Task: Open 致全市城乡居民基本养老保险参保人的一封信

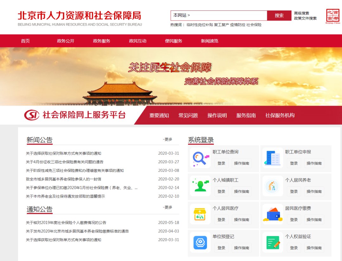Action: coord(63,179)
